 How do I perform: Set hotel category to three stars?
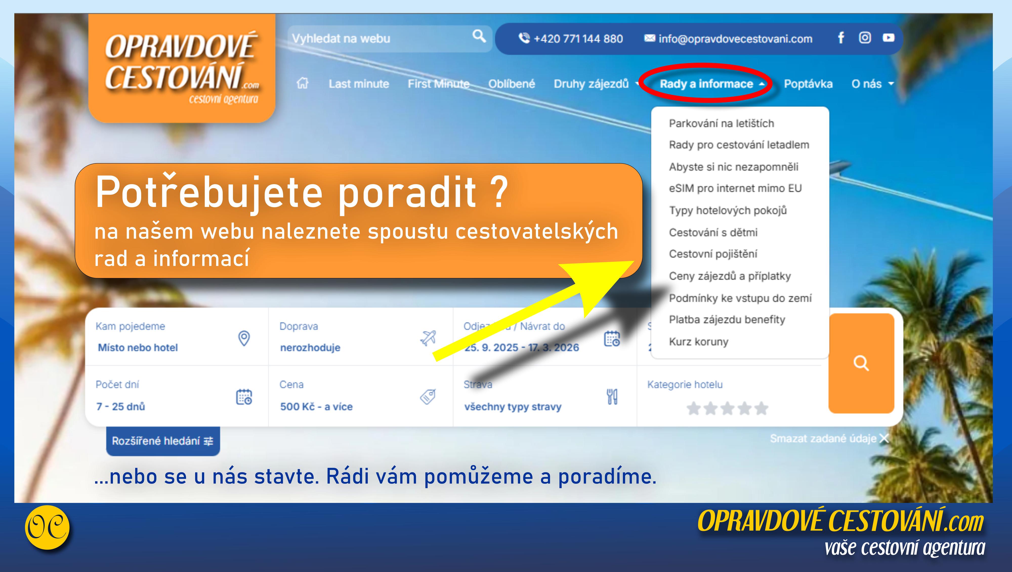pyautogui.click(x=727, y=409)
